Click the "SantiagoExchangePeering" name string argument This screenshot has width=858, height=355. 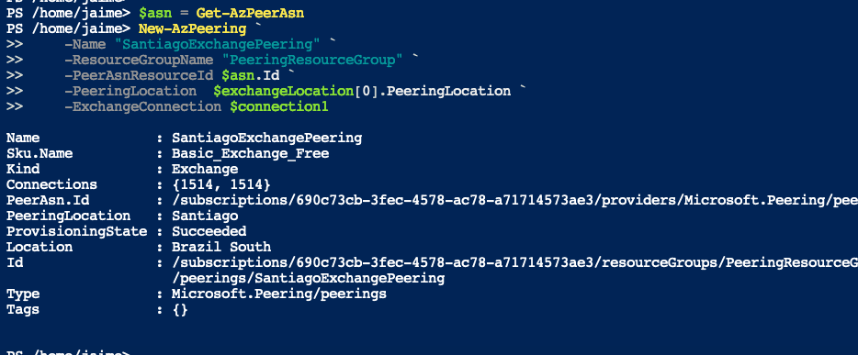[x=217, y=44]
